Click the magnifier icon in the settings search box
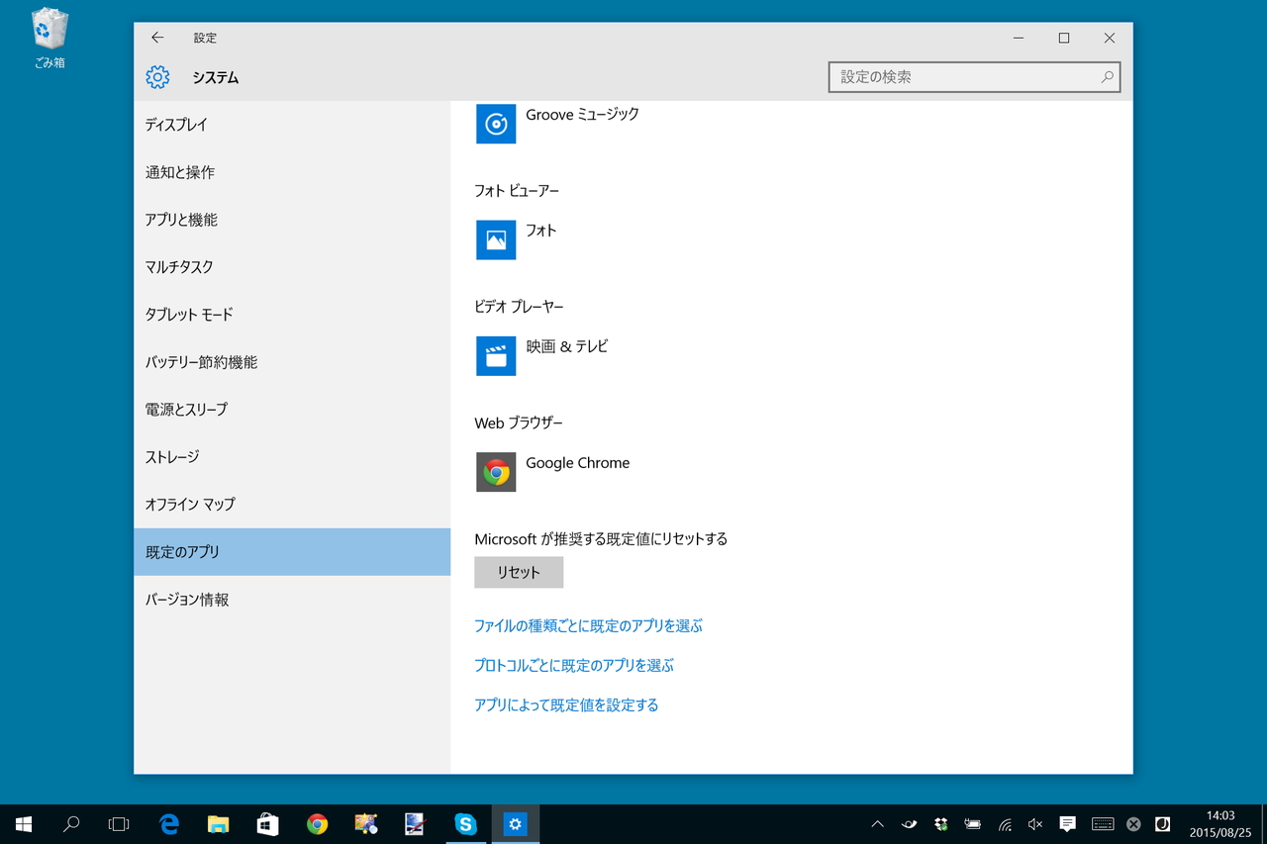1267x844 pixels. tap(1107, 77)
